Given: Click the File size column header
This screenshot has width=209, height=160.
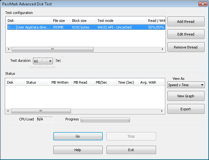Looking at the screenshot, I should tap(61, 21).
